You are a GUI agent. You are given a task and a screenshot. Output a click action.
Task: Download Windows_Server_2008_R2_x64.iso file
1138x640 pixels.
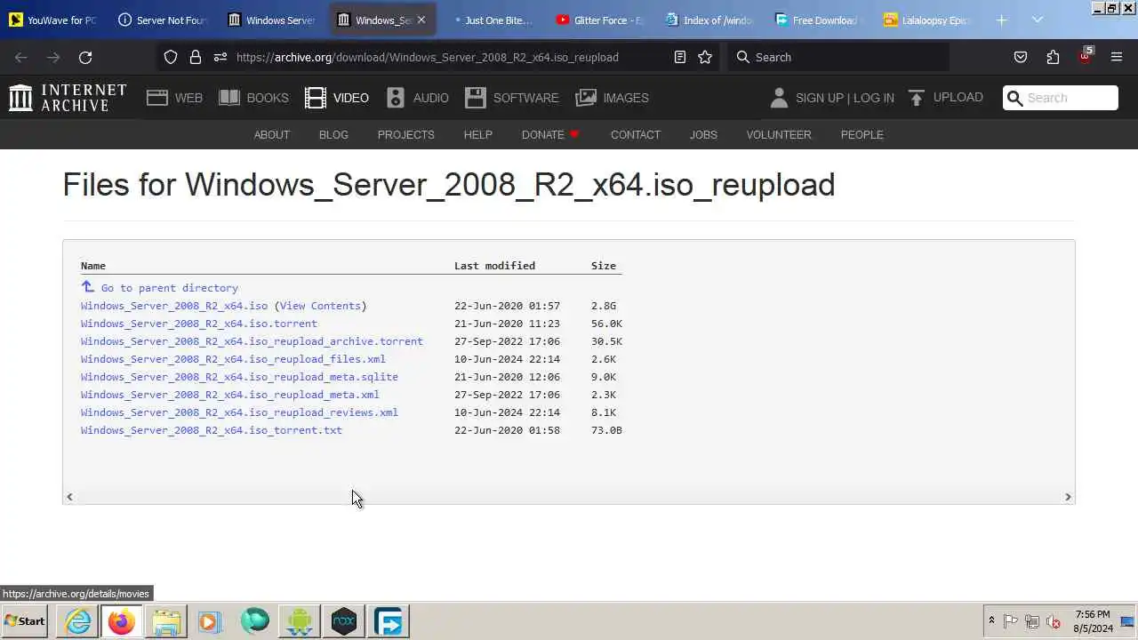(x=174, y=306)
